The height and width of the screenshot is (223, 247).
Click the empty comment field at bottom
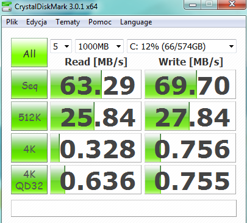tap(124, 208)
